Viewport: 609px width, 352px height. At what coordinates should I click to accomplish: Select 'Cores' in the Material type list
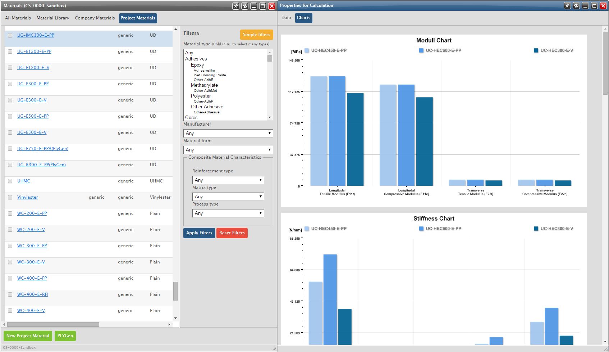(191, 118)
